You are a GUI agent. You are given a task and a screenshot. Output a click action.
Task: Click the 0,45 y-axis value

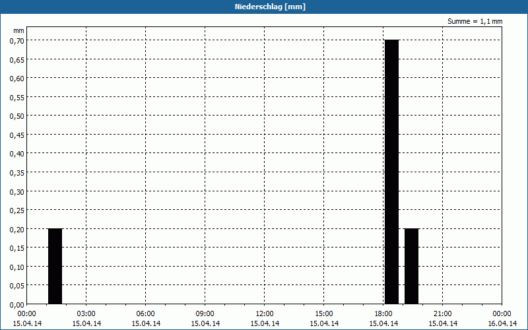pyautogui.click(x=17, y=135)
